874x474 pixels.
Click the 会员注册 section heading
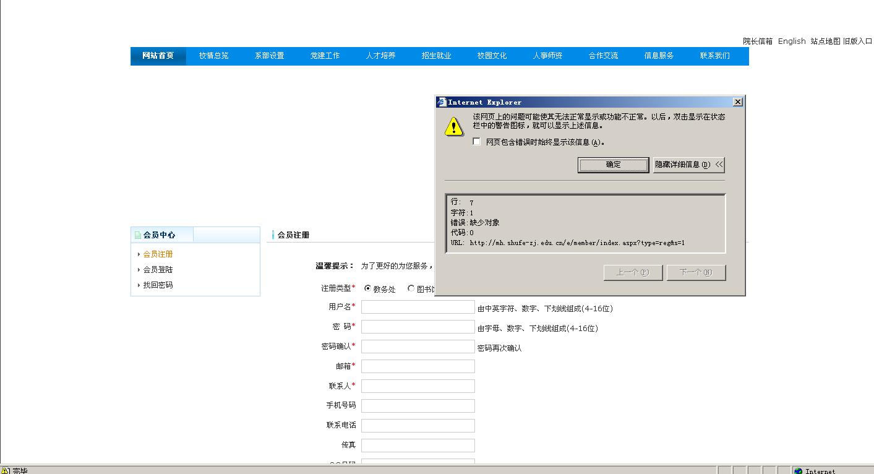pos(293,235)
